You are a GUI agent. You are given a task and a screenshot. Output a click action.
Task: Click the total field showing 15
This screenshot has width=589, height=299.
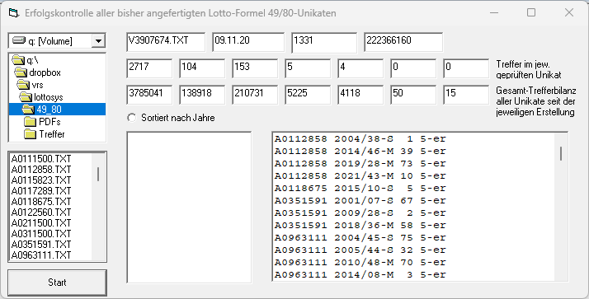(x=466, y=95)
